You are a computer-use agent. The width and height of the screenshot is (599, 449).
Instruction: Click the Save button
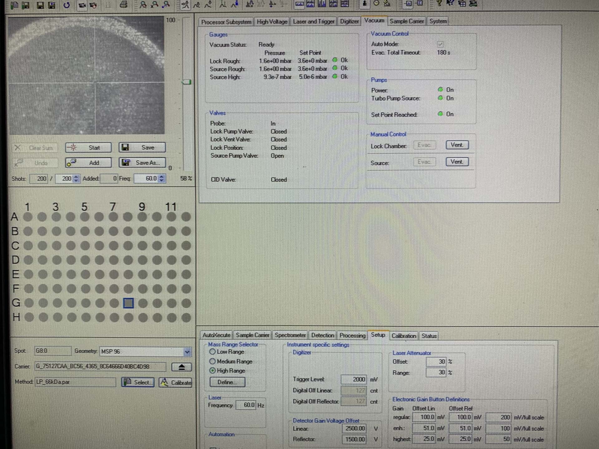click(142, 147)
